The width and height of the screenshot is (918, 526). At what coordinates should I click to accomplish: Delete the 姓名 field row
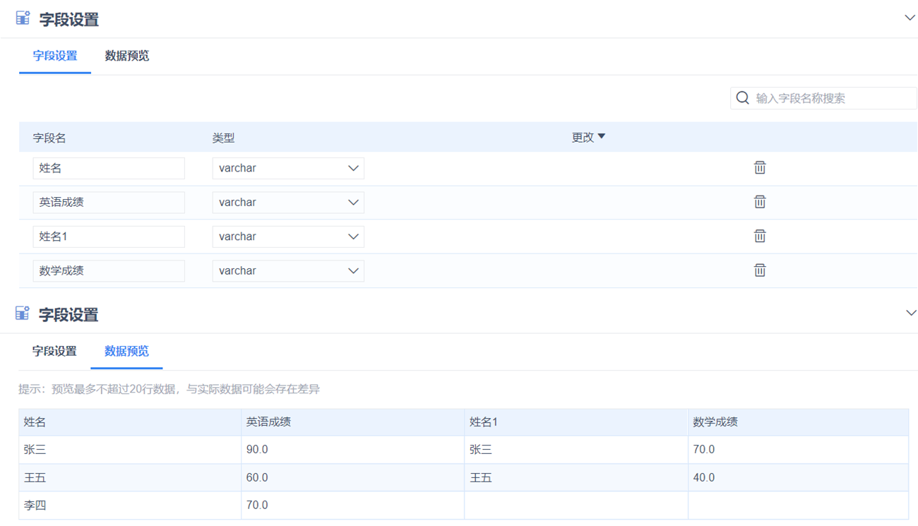pyautogui.click(x=760, y=168)
